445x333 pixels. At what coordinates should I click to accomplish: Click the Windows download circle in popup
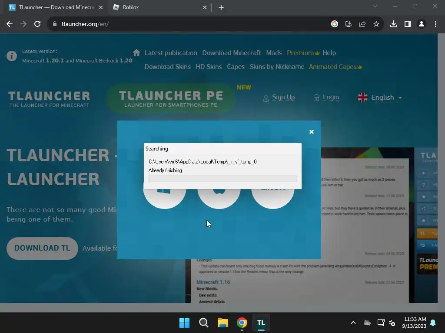[165, 199]
